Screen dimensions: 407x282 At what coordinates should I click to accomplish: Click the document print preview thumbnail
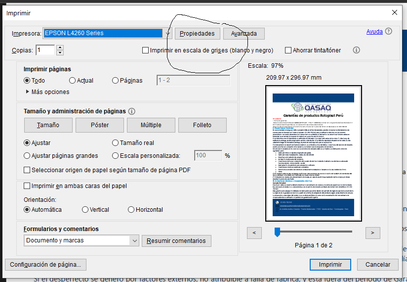click(x=314, y=153)
